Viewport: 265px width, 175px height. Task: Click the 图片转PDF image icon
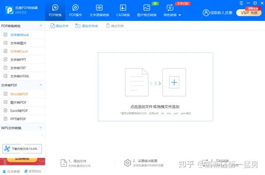click(x=6, y=102)
